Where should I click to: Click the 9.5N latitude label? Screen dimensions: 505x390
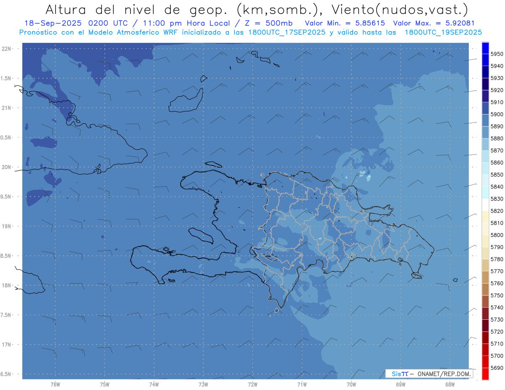pos(6,196)
